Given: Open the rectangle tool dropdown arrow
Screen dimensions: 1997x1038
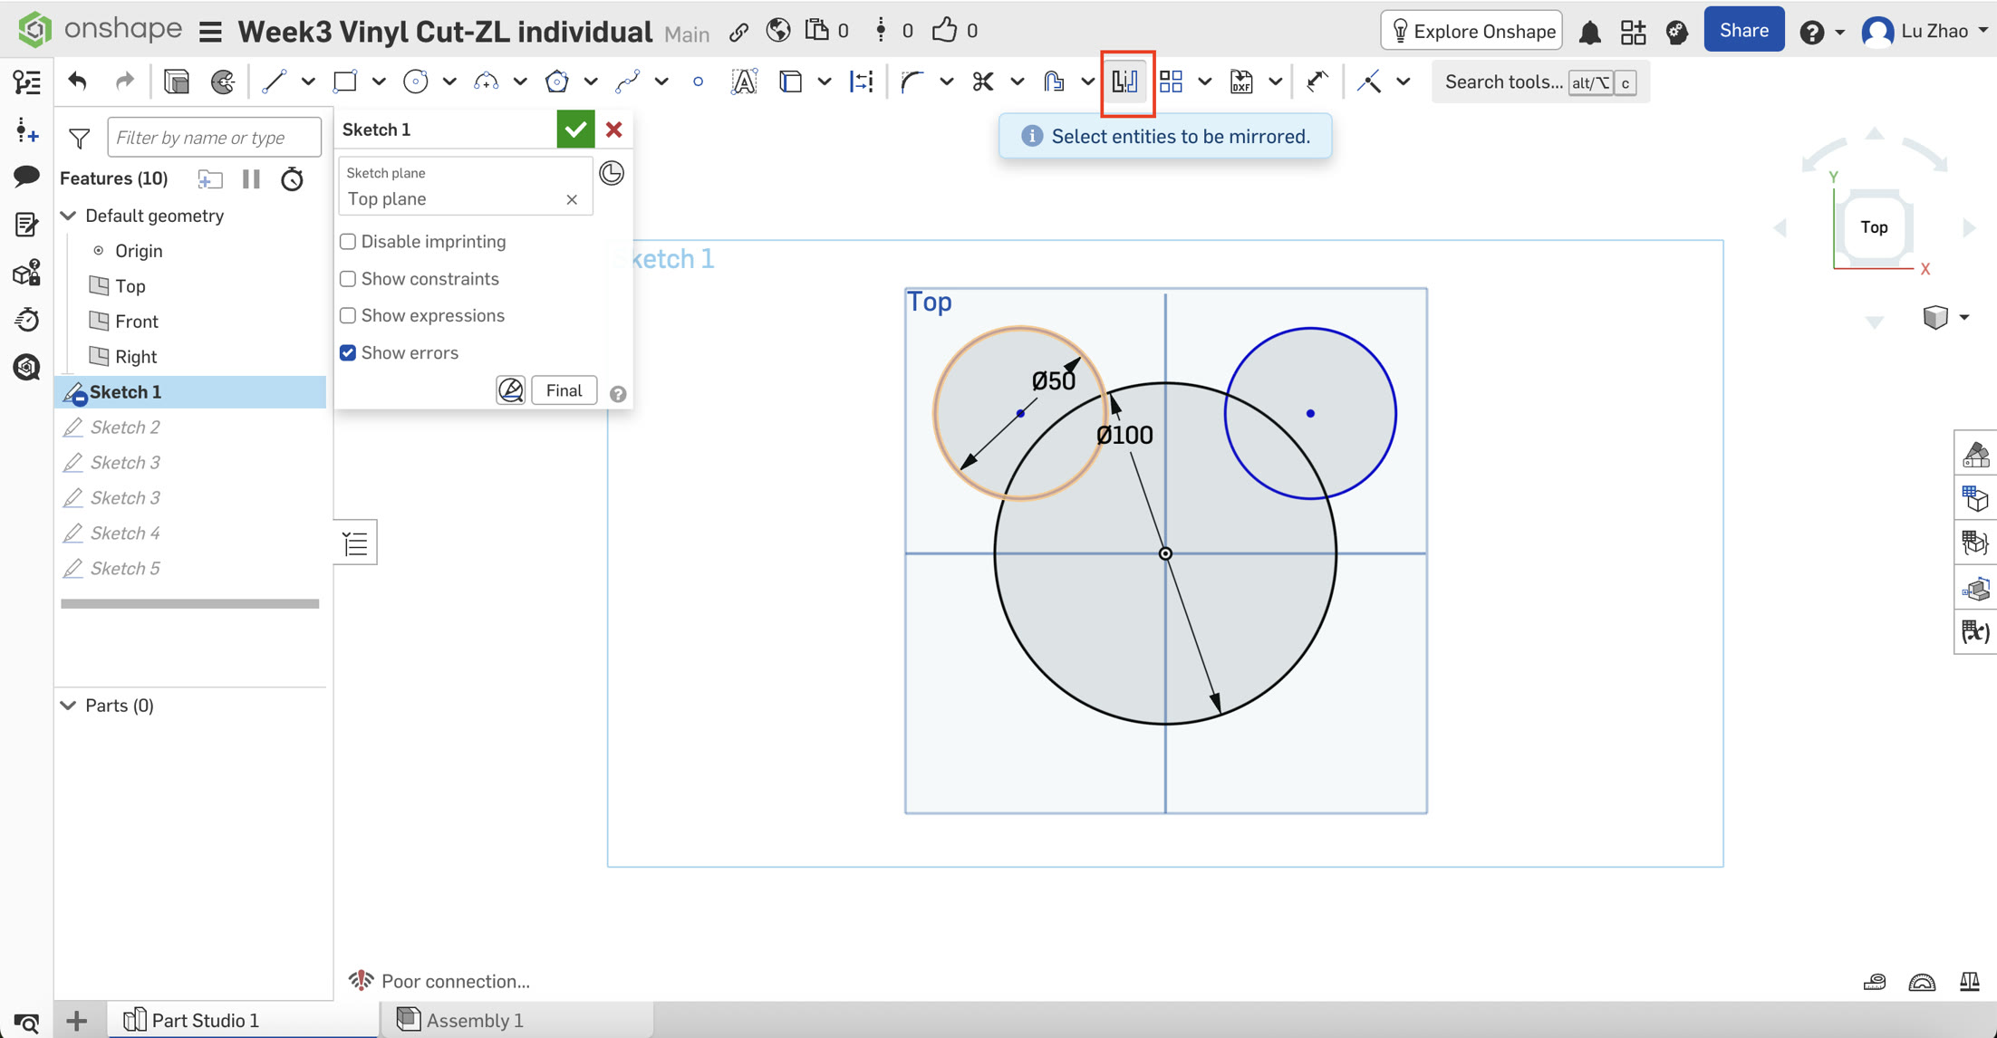Looking at the screenshot, I should click(x=379, y=82).
